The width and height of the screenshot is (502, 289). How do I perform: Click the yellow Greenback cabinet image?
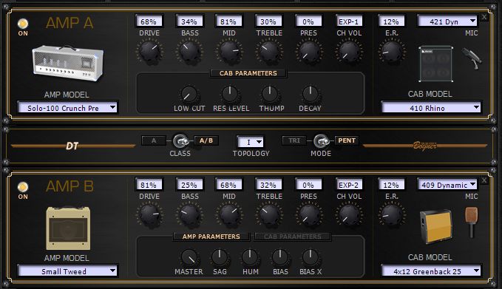tap(436, 226)
